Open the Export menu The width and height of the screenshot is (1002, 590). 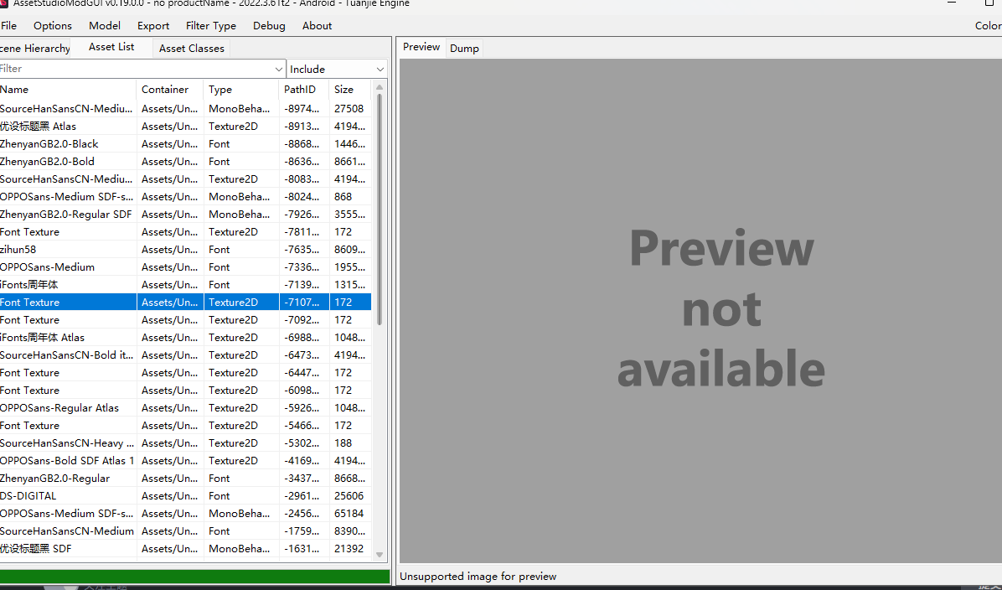pos(153,26)
